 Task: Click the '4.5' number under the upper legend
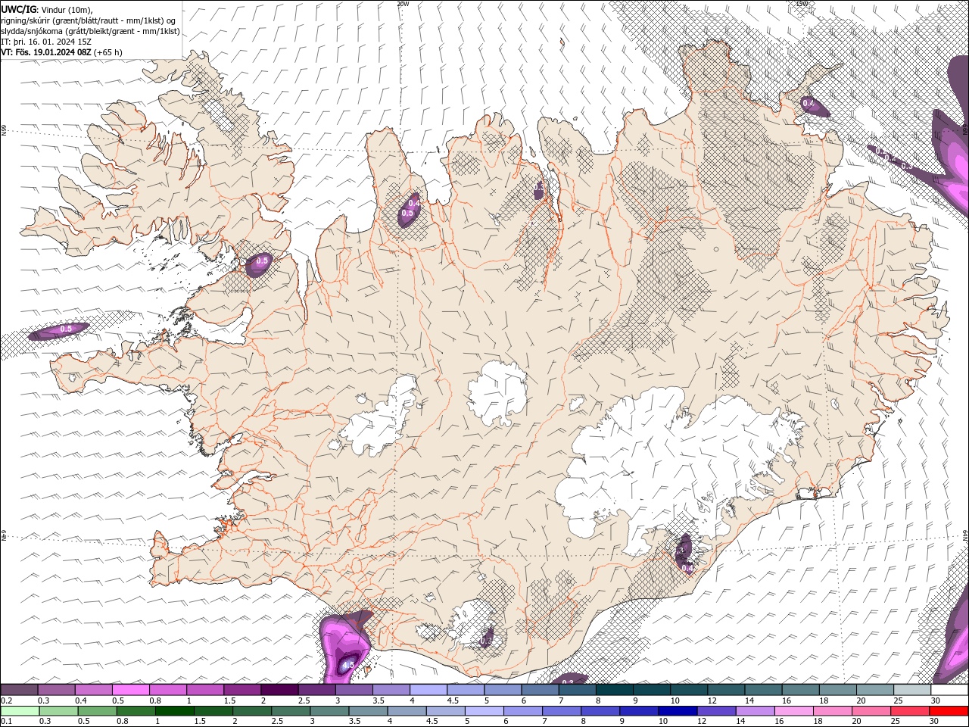(x=452, y=700)
